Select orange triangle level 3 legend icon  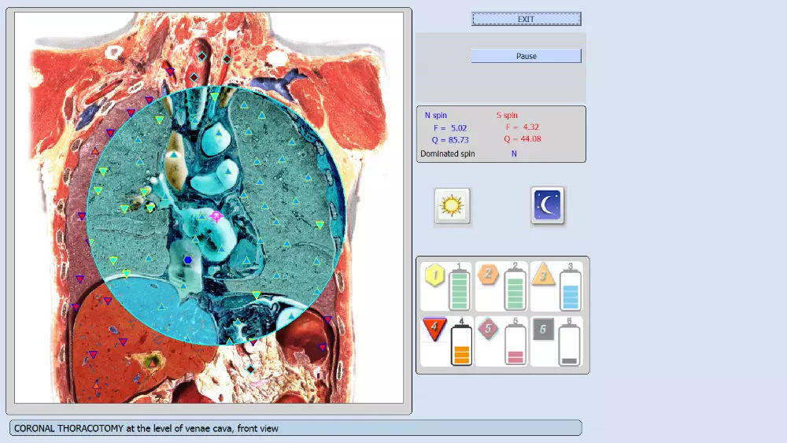click(x=542, y=275)
